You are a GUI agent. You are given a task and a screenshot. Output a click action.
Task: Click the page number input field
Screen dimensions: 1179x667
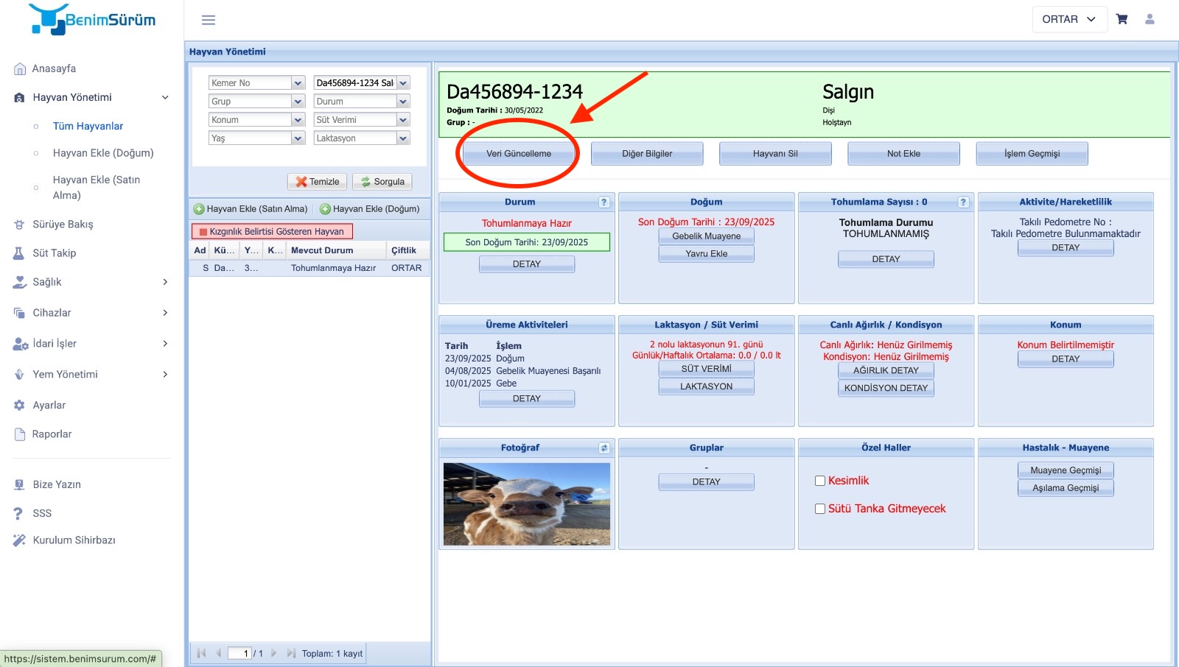tap(239, 653)
